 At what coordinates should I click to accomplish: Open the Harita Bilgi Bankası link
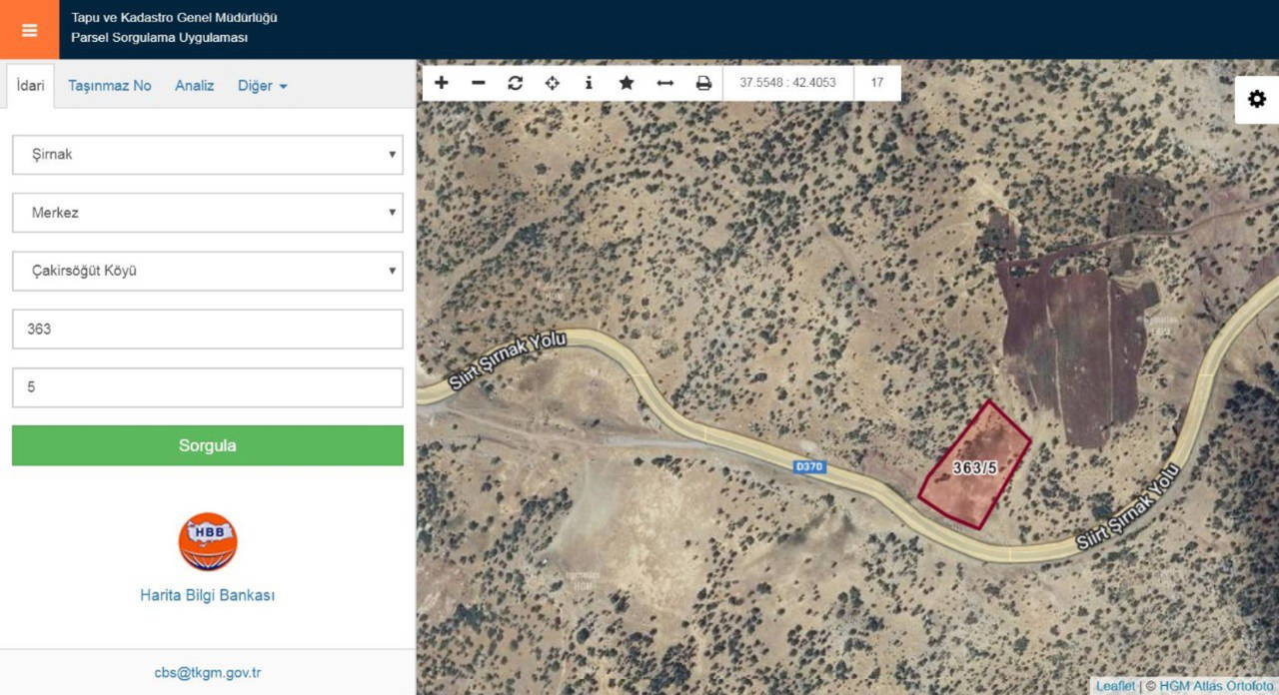click(207, 595)
